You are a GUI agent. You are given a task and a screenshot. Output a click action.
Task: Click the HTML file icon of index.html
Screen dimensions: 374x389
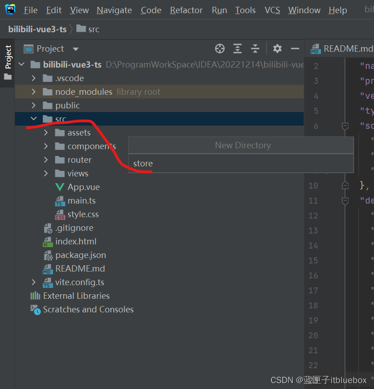(48, 242)
